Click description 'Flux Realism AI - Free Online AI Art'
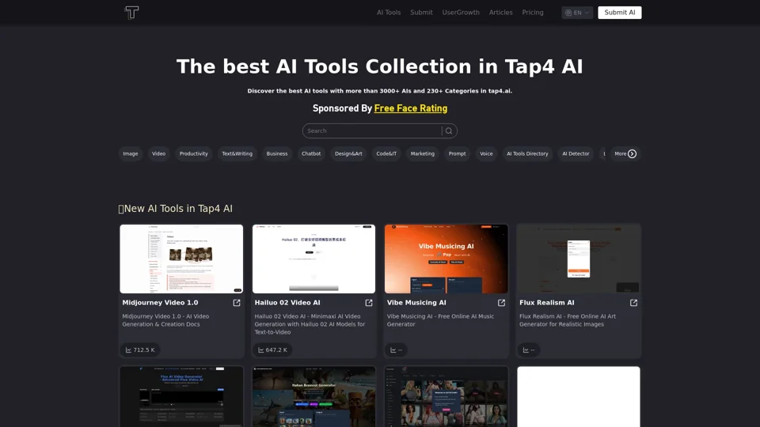This screenshot has width=760, height=427. point(568,320)
